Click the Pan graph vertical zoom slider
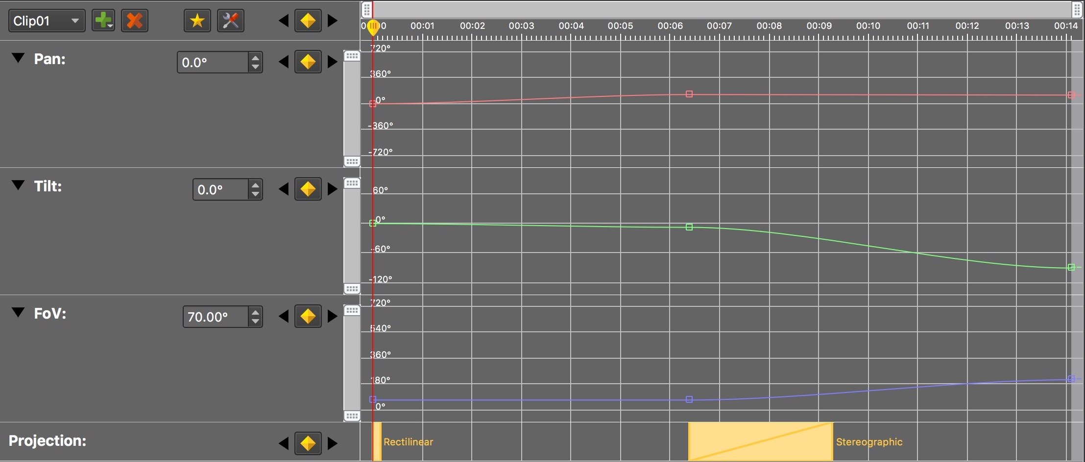 pos(352,109)
